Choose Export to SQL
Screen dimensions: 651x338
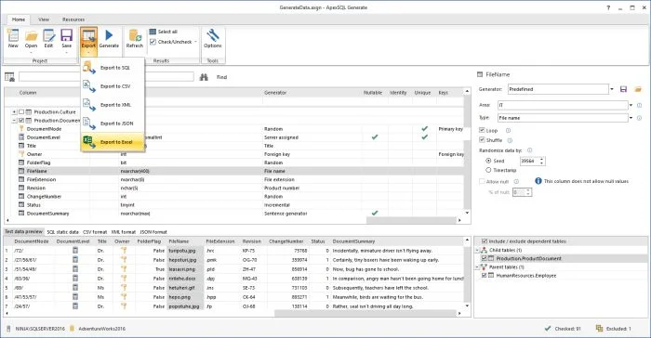coord(113,68)
